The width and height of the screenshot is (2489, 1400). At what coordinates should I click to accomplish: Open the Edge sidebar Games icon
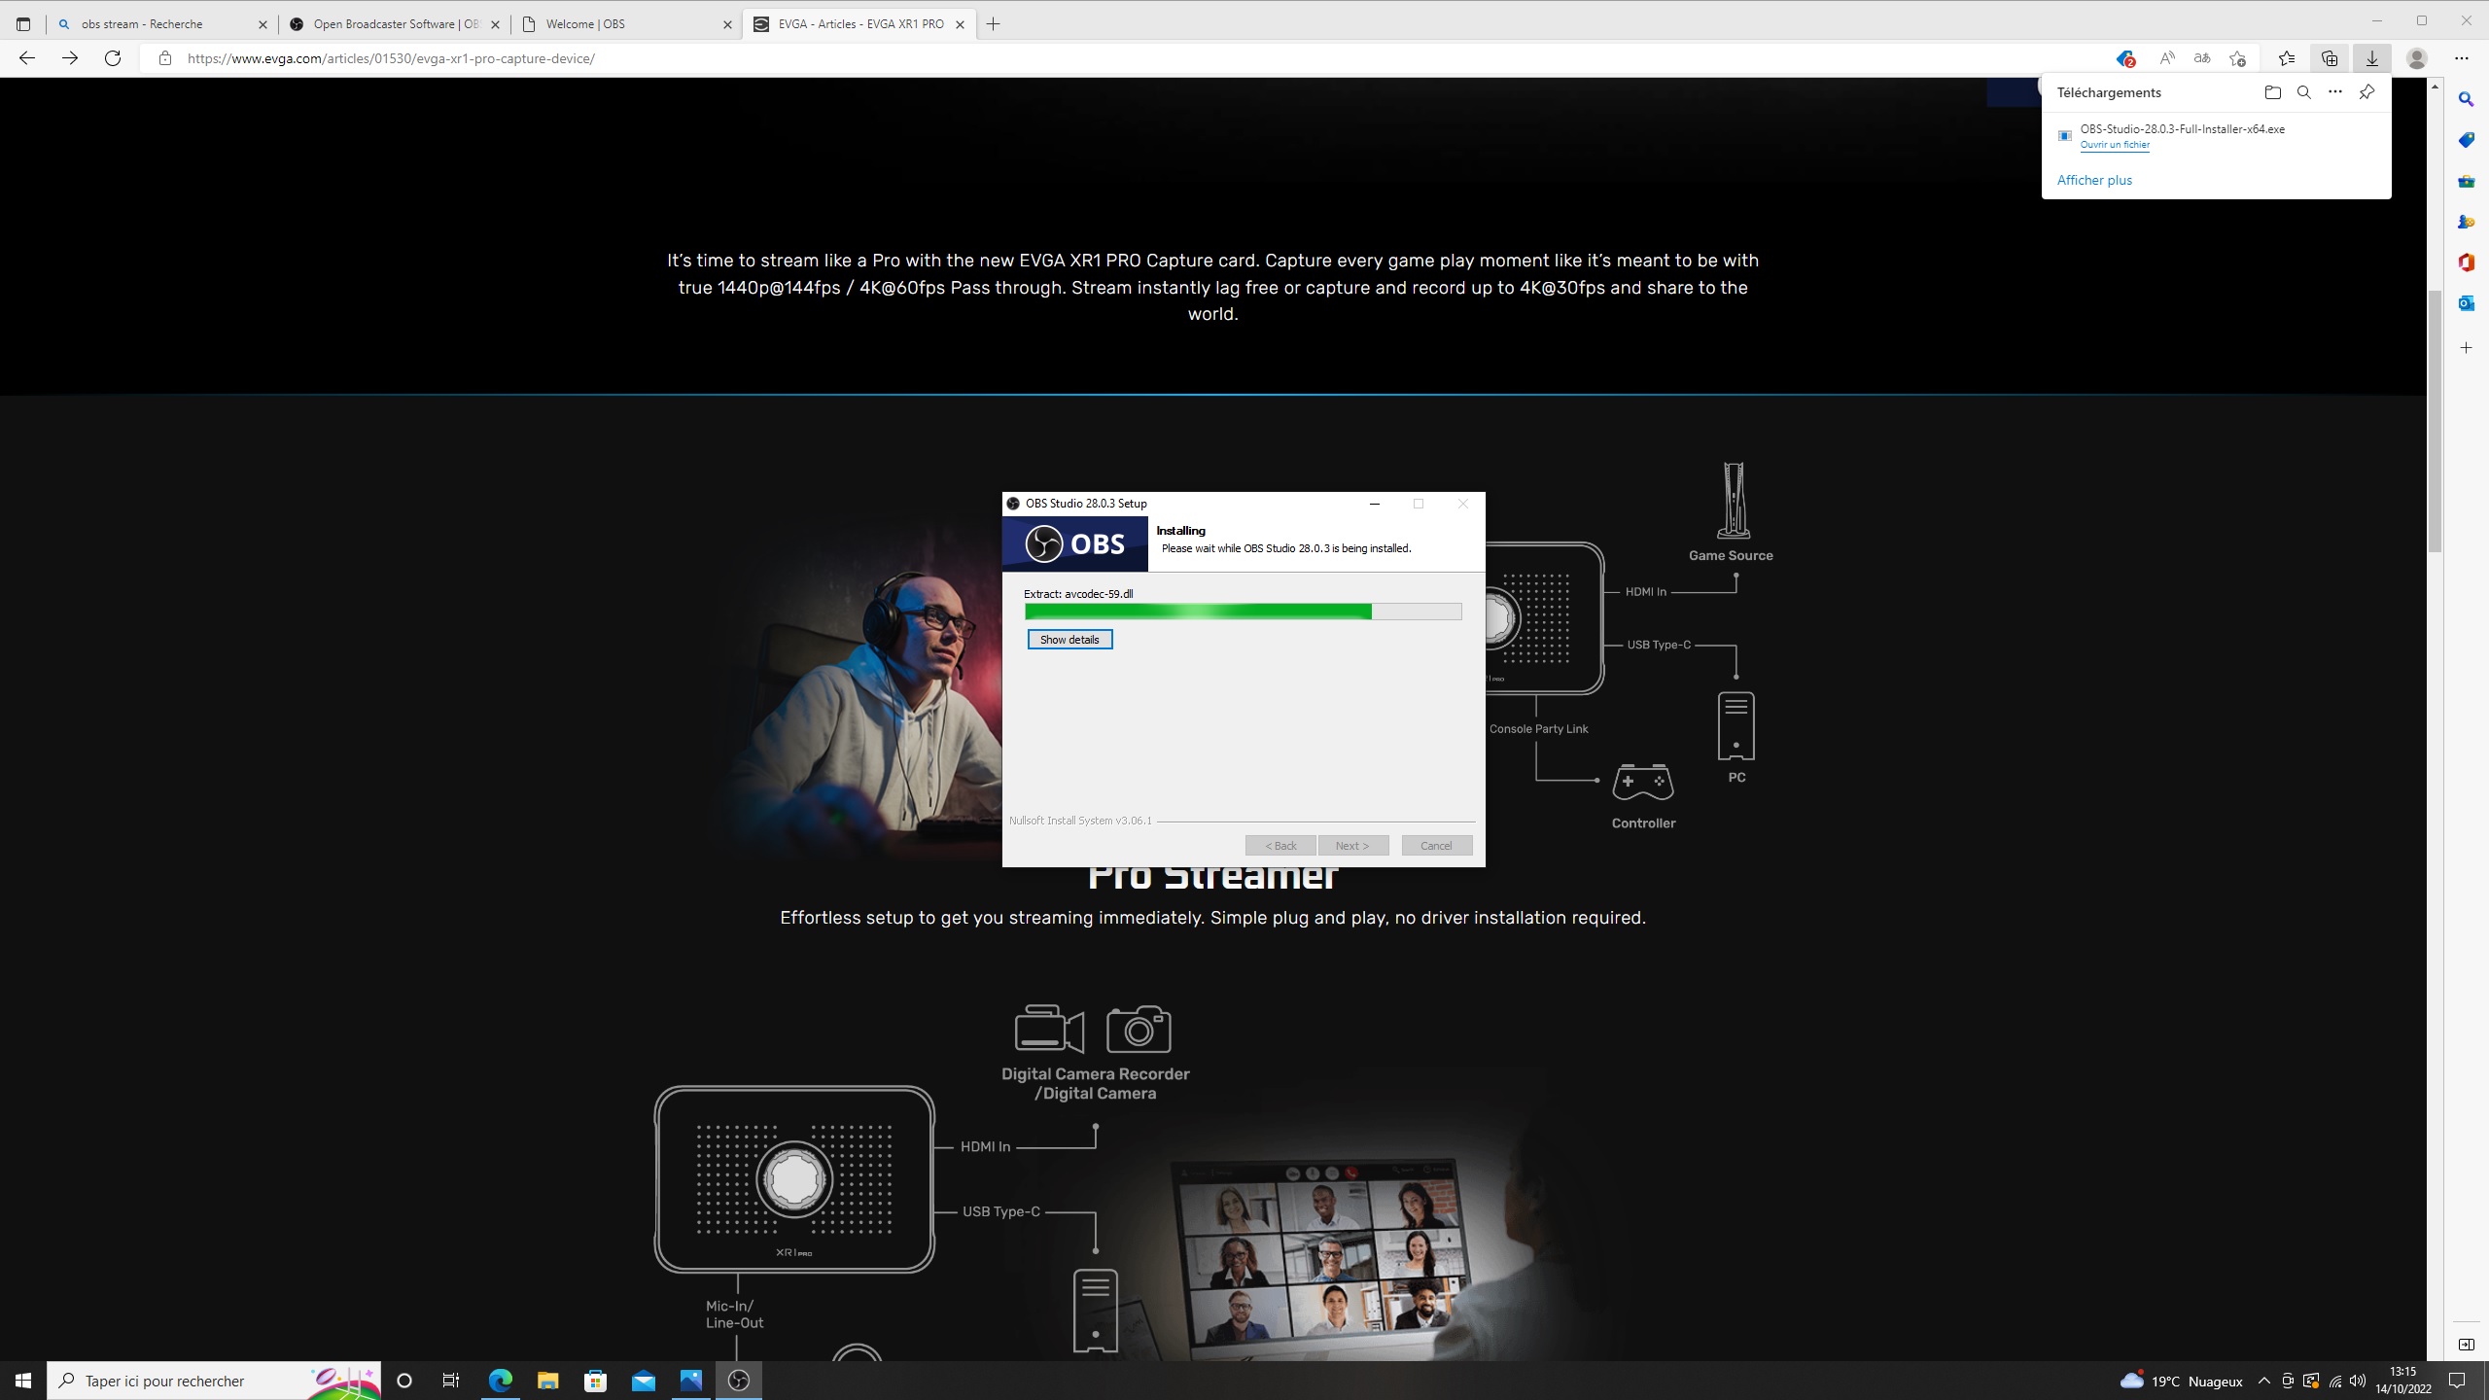tap(2467, 222)
